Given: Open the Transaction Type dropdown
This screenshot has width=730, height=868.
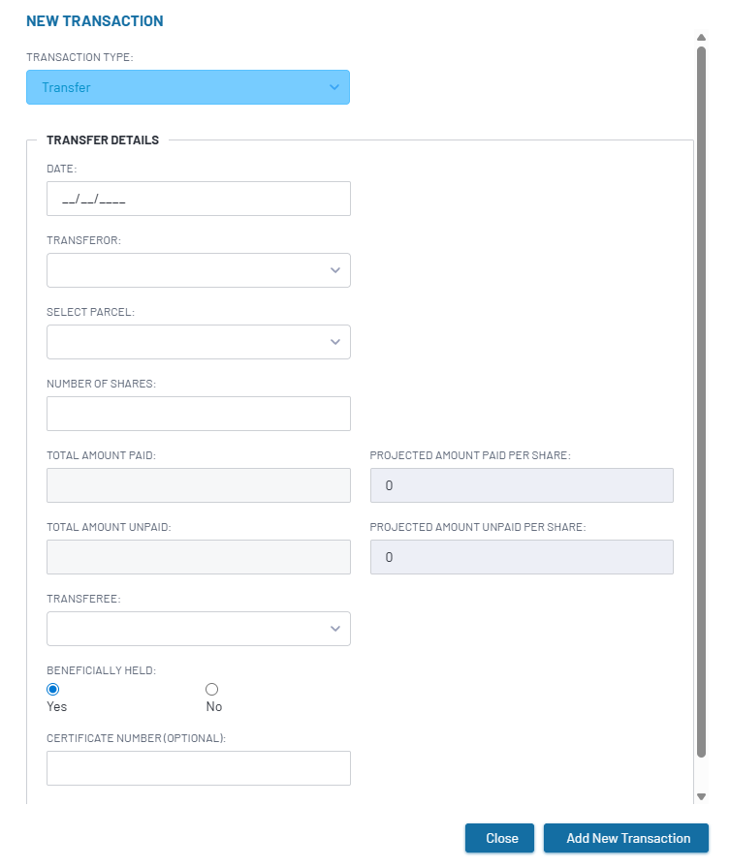Looking at the screenshot, I should [x=188, y=87].
